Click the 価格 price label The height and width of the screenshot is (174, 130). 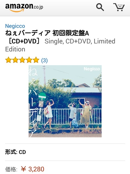tap(11, 169)
